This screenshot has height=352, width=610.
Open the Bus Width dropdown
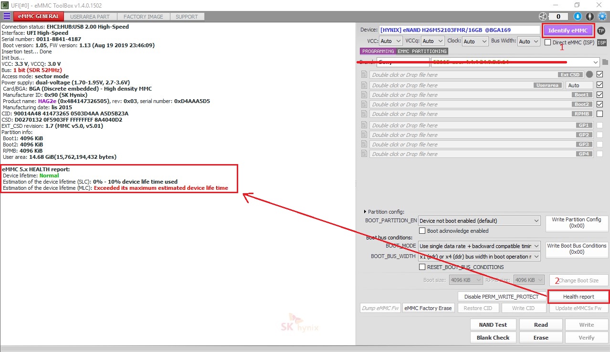(x=529, y=41)
